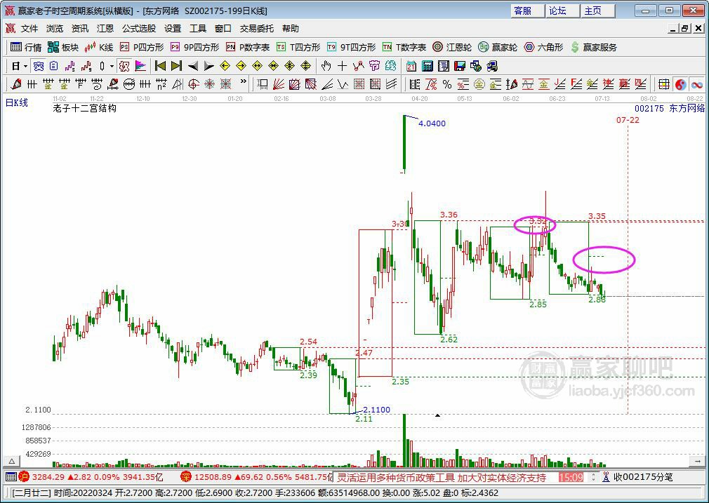Toggle the blue telephone-style icon
Viewport: 709px width, 503px height.
39,67
